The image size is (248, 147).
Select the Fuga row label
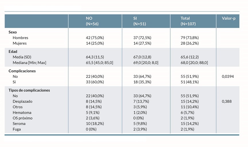pyautogui.click(x=17, y=129)
